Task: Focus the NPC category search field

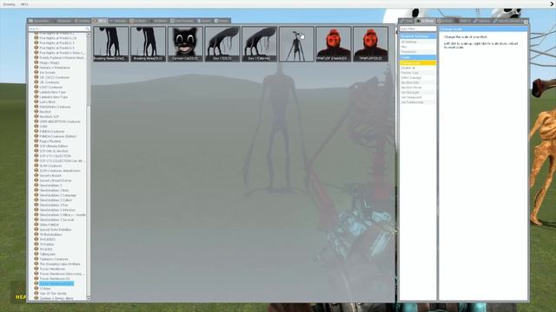Action: tap(59, 29)
